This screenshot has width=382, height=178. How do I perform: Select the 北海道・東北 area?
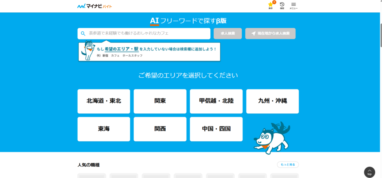[x=104, y=101]
